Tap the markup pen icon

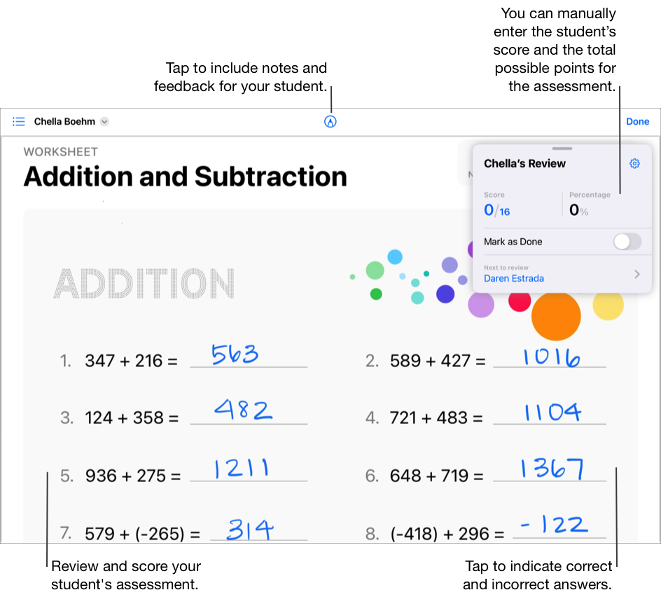[330, 121]
